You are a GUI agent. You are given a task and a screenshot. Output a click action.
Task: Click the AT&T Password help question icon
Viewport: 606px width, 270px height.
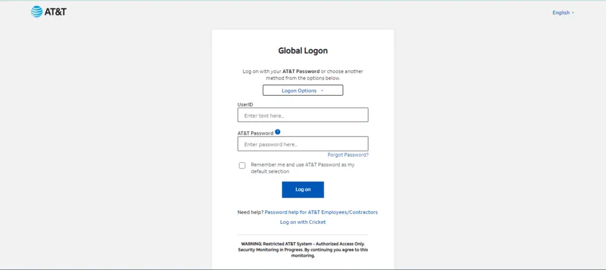pyautogui.click(x=278, y=132)
